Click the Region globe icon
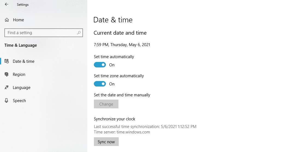The image size is (298, 152). click(x=7, y=74)
